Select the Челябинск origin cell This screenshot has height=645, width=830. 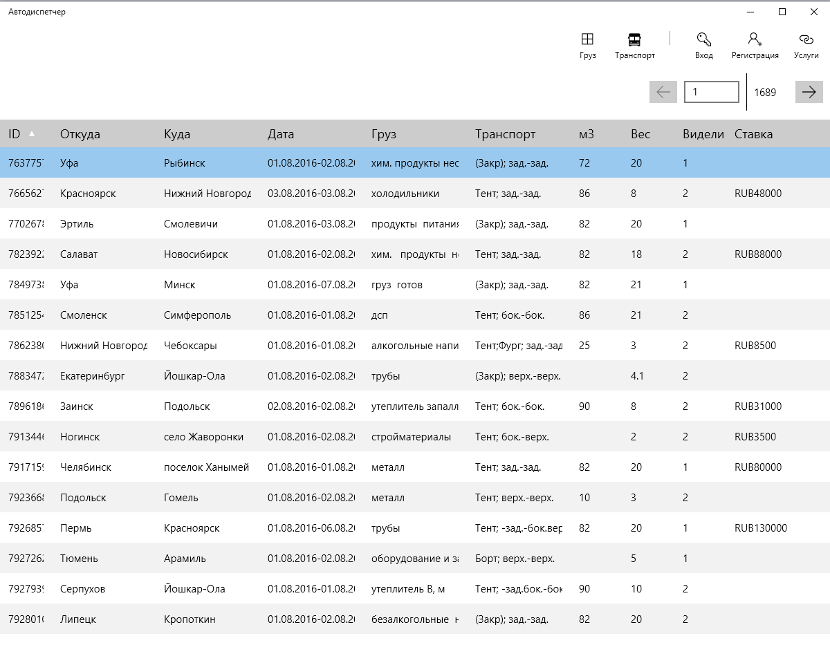[x=86, y=467]
